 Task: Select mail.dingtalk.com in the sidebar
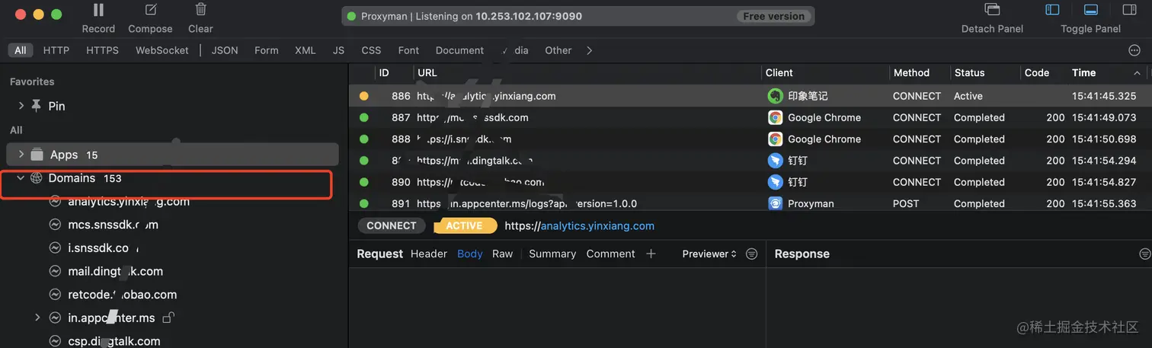click(115, 271)
